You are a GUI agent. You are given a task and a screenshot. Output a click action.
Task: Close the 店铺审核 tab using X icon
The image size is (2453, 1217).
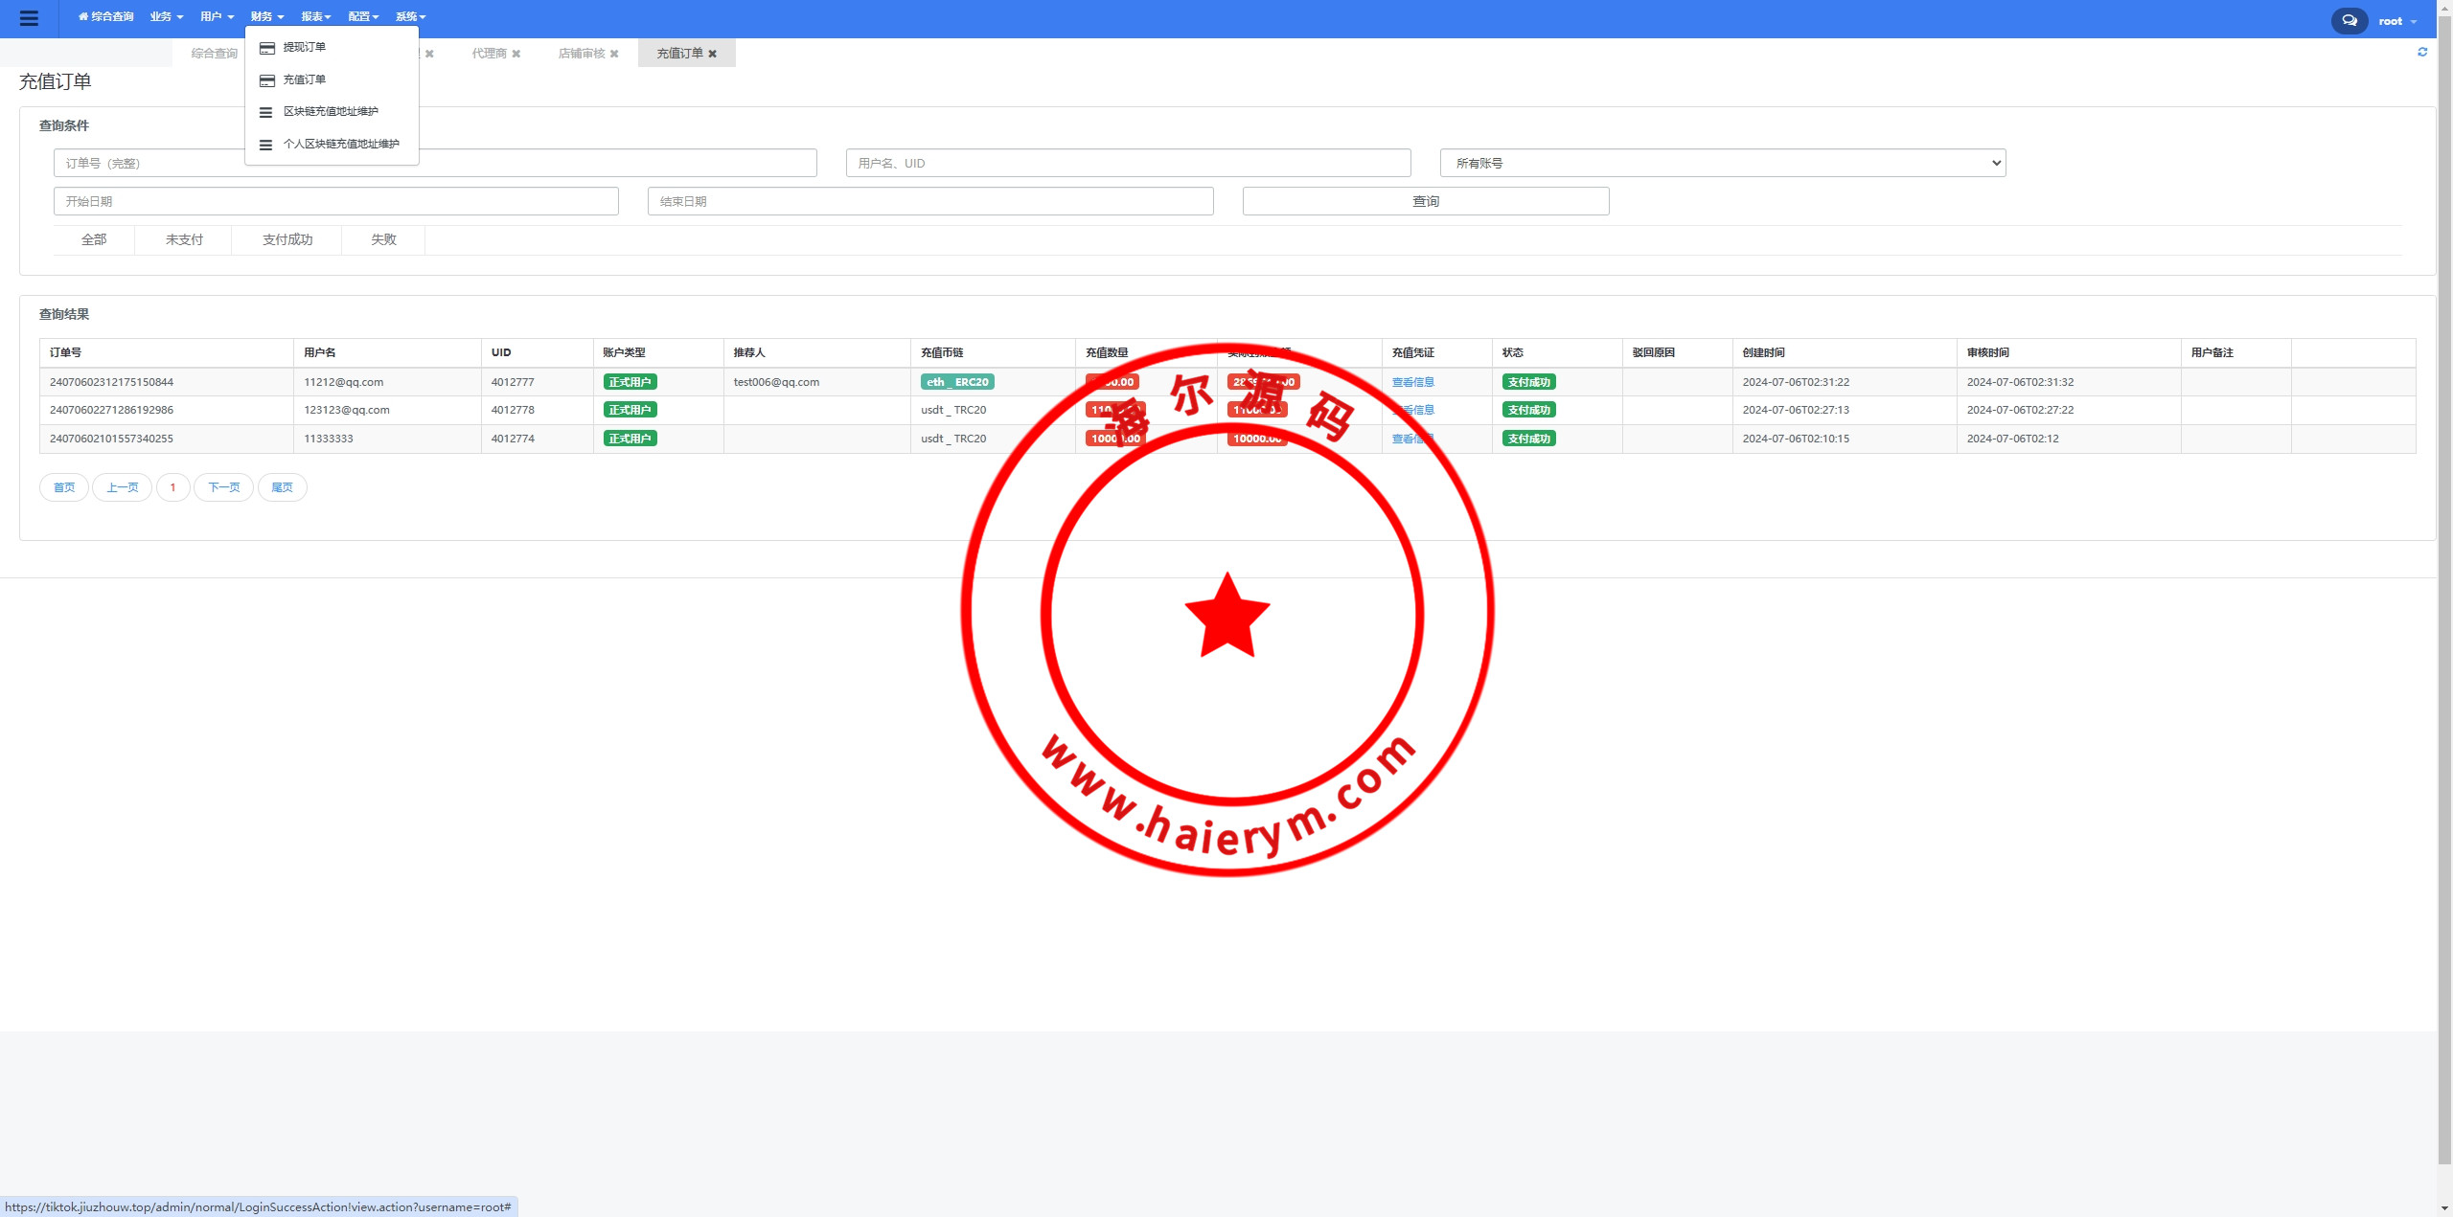614,54
